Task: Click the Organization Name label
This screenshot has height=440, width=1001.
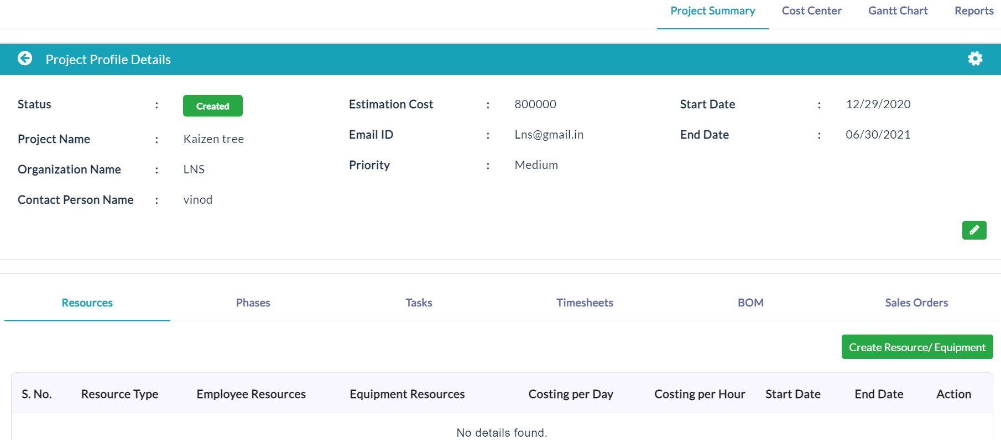Action: pos(69,169)
